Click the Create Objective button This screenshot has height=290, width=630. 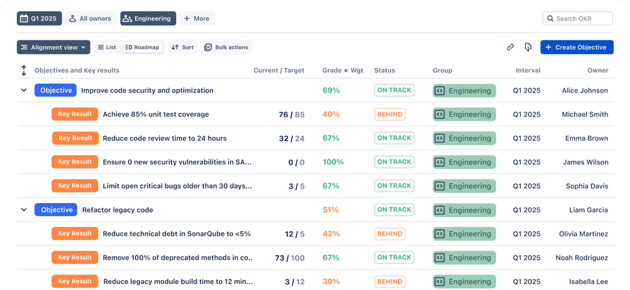click(576, 47)
